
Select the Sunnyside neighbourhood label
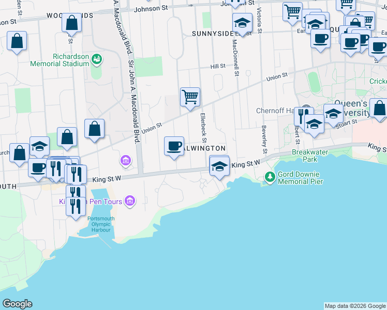[x=213, y=34]
